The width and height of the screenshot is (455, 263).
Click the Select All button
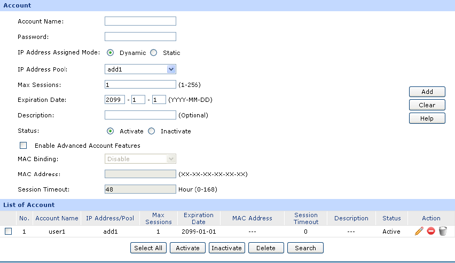click(148, 248)
